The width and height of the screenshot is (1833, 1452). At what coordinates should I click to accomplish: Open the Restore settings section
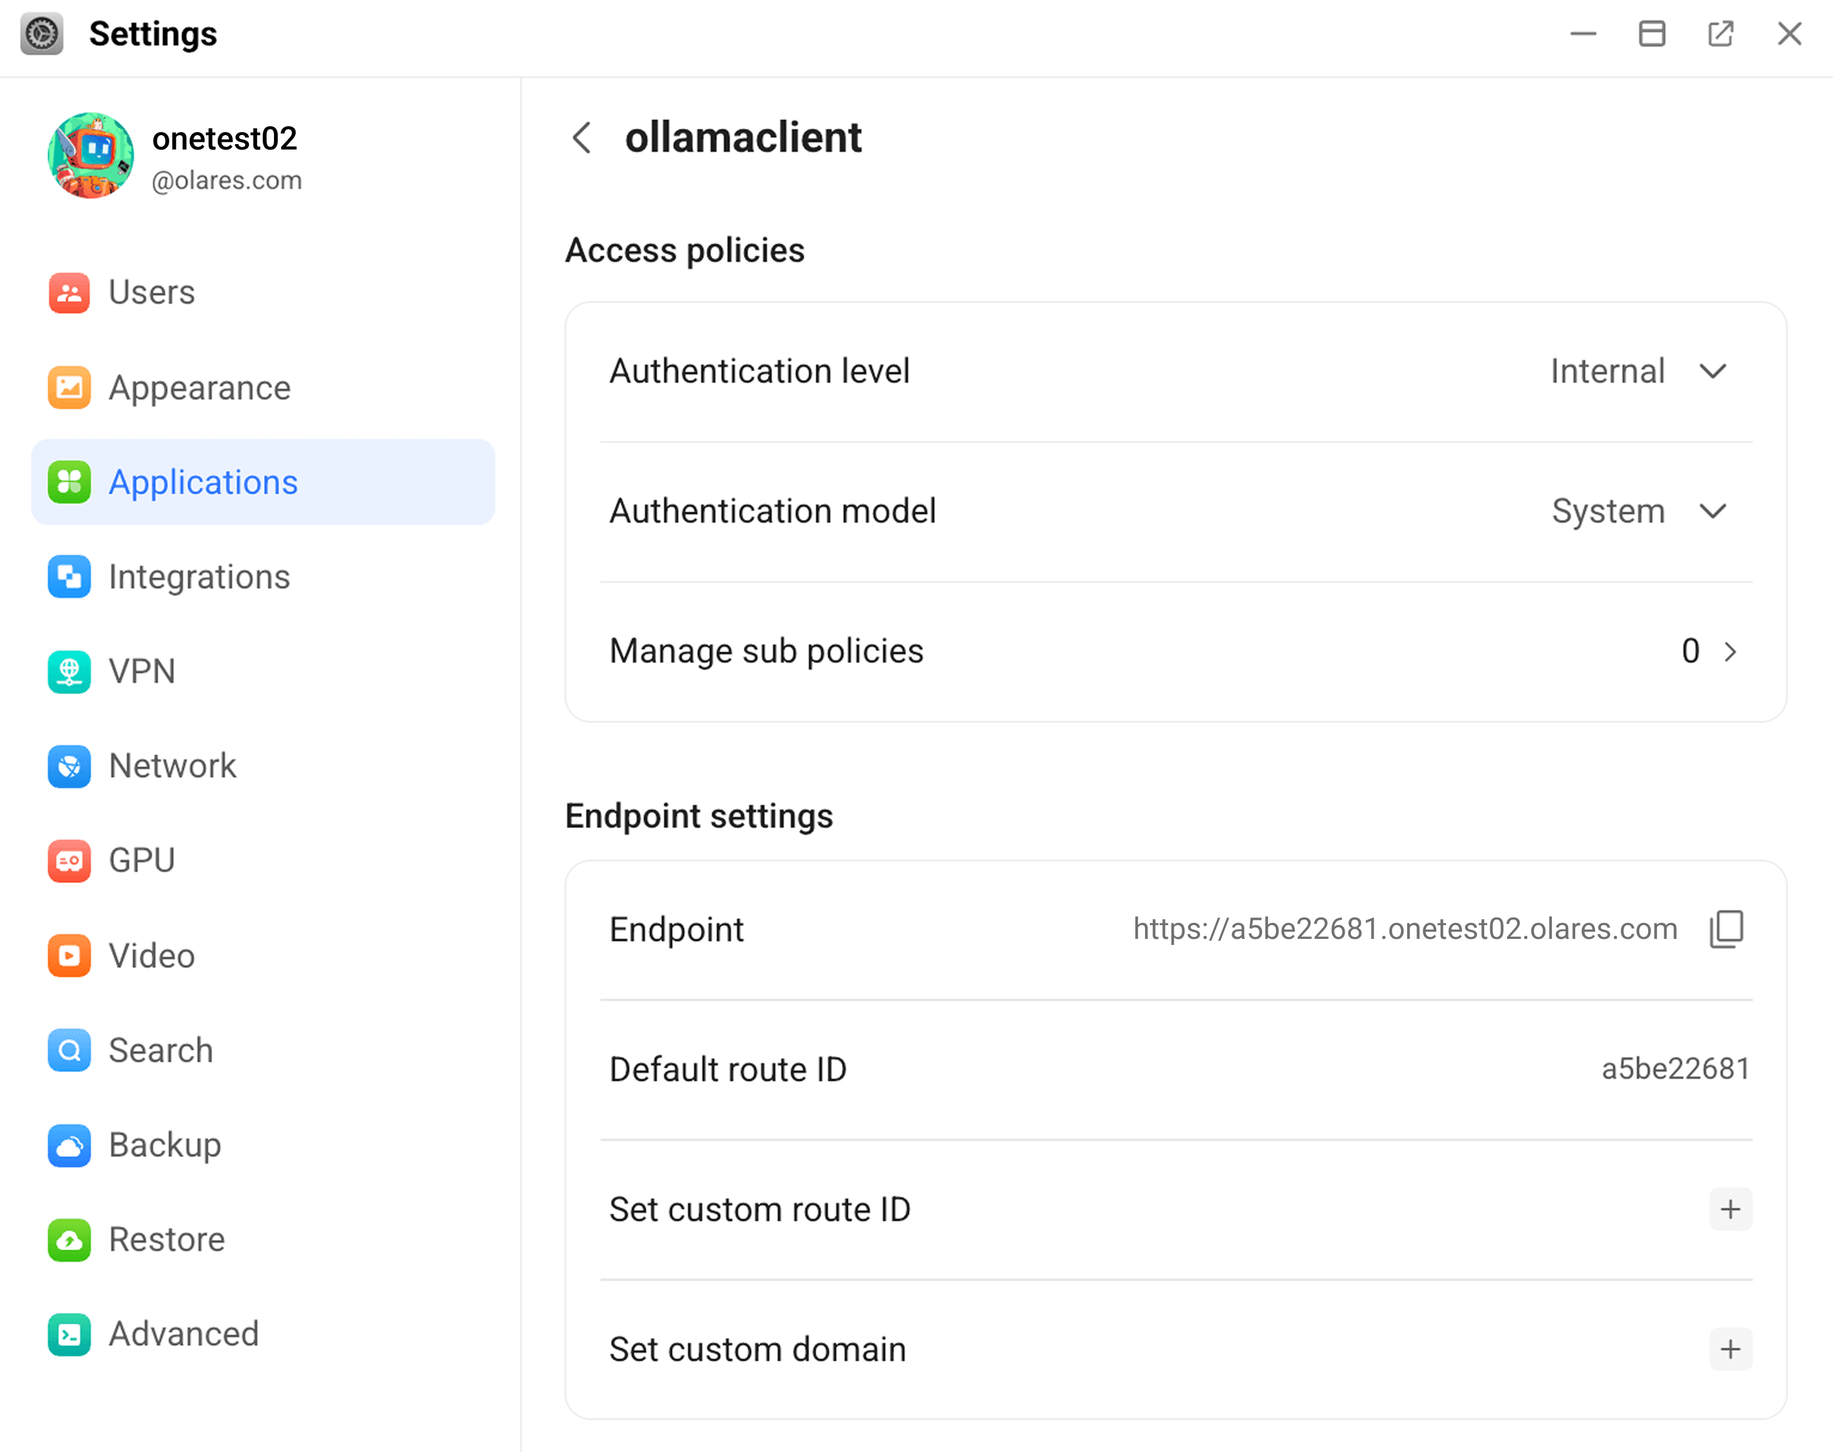point(166,1240)
